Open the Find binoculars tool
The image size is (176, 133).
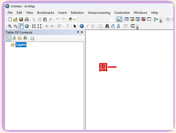coord(107,26)
